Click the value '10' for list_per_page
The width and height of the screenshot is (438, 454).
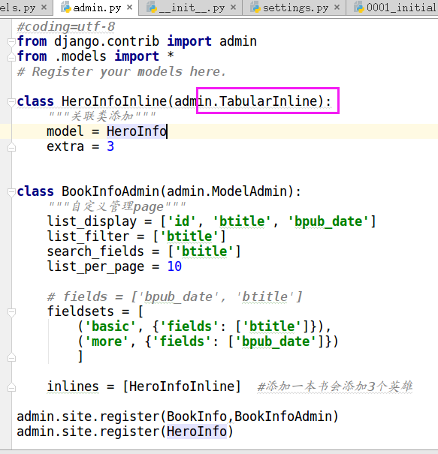(174, 266)
